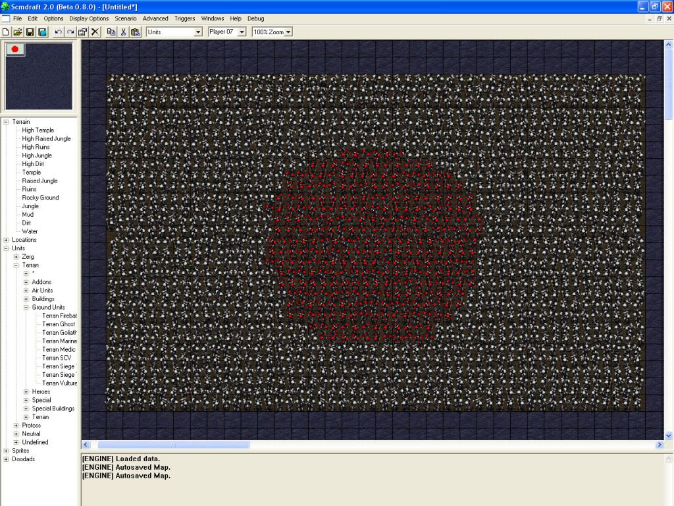Open the Display Options menu
The image size is (674, 506).
89,18
